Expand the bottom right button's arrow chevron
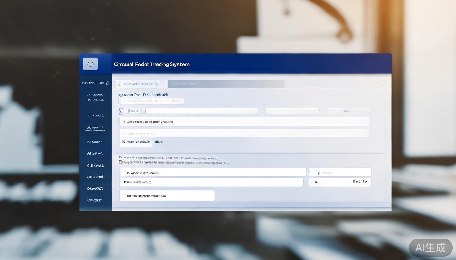The image size is (456, 260). pyautogui.click(x=366, y=182)
